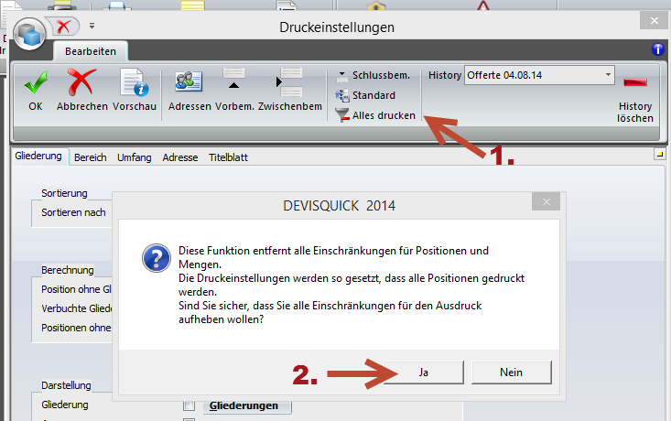Image resolution: width=671 pixels, height=421 pixels.
Task: Click the small yellow pin icon
Action: 660,154
